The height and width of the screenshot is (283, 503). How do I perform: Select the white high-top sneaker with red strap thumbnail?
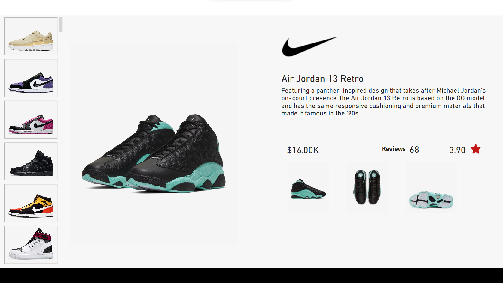[31, 245]
